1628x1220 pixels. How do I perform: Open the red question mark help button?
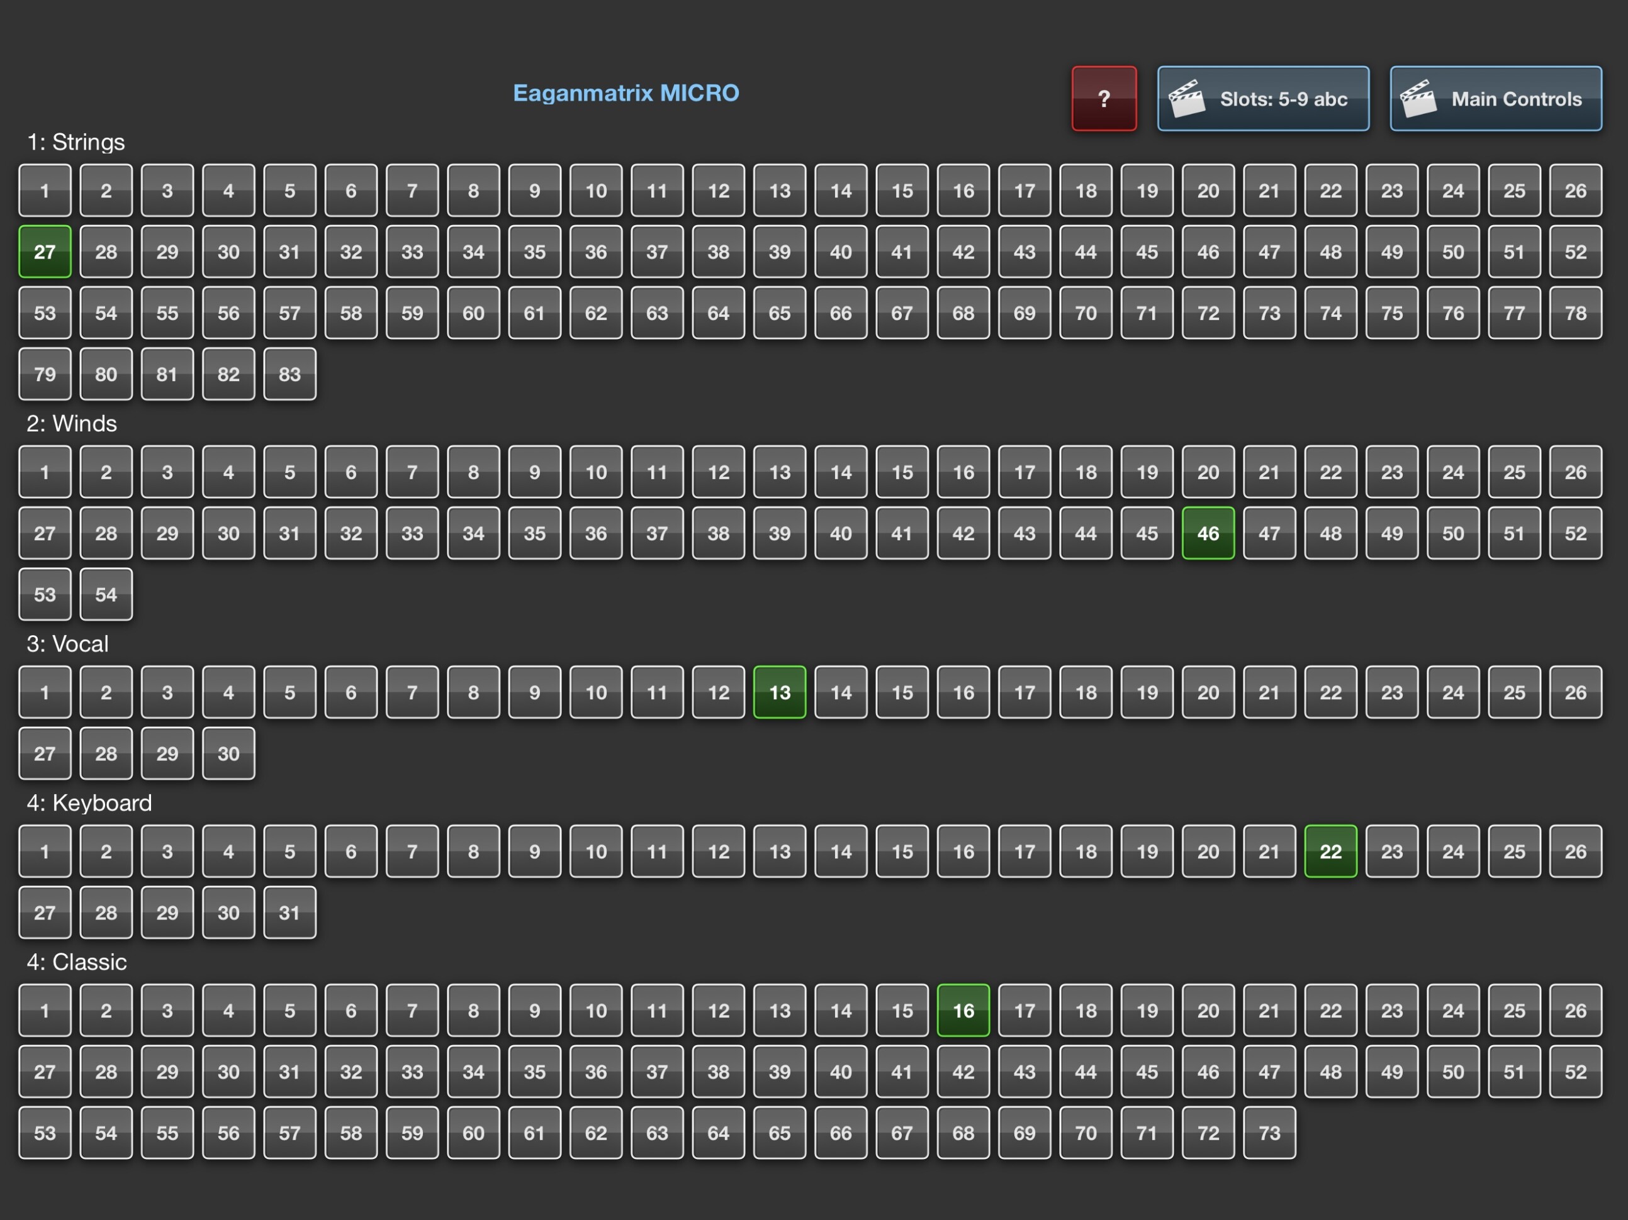pos(1104,99)
